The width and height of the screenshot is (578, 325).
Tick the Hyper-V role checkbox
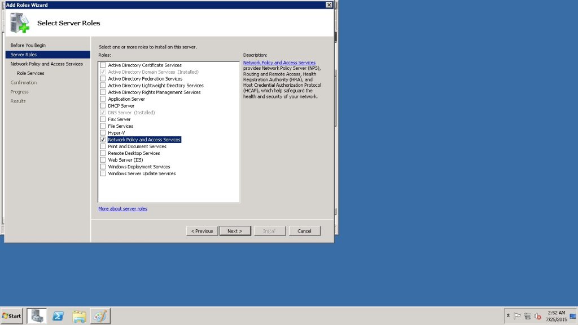point(103,133)
